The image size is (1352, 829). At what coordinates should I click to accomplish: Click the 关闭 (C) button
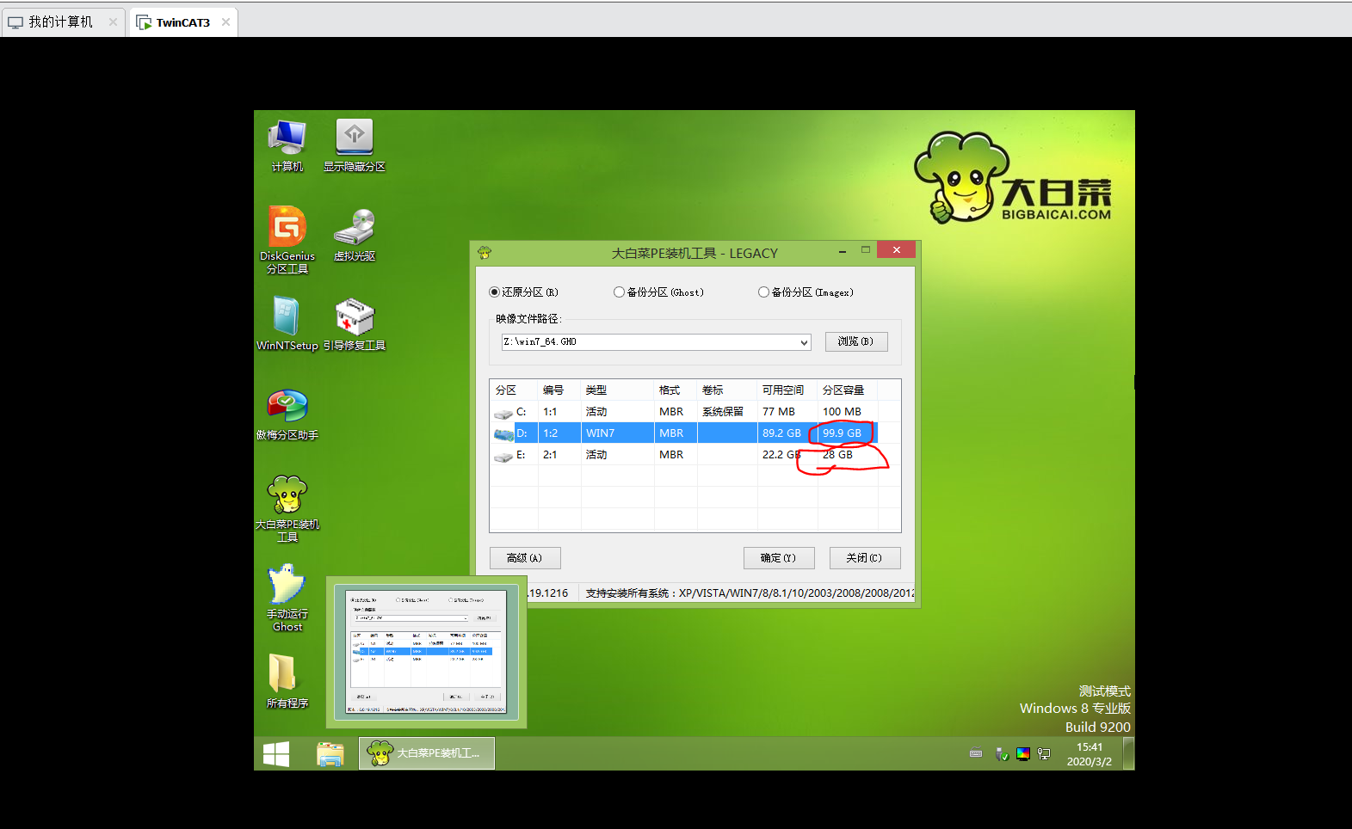coord(865,558)
